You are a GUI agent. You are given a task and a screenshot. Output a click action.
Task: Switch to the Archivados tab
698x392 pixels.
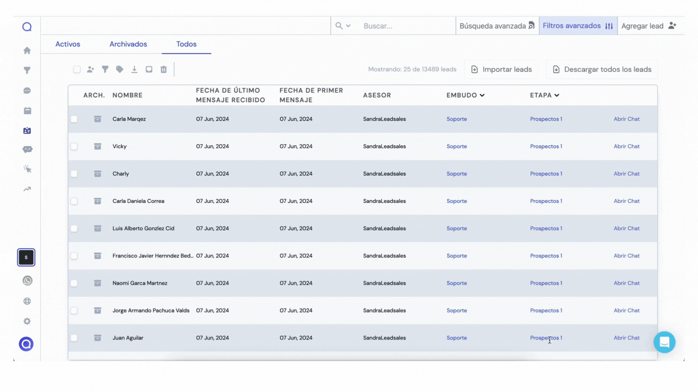tap(128, 44)
